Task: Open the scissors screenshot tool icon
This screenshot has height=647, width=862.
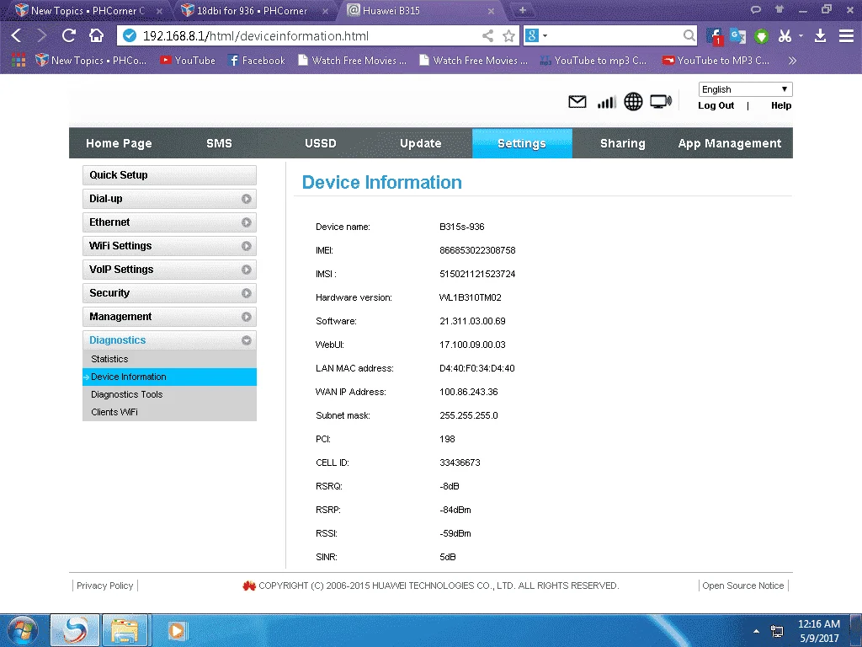Action: [785, 36]
